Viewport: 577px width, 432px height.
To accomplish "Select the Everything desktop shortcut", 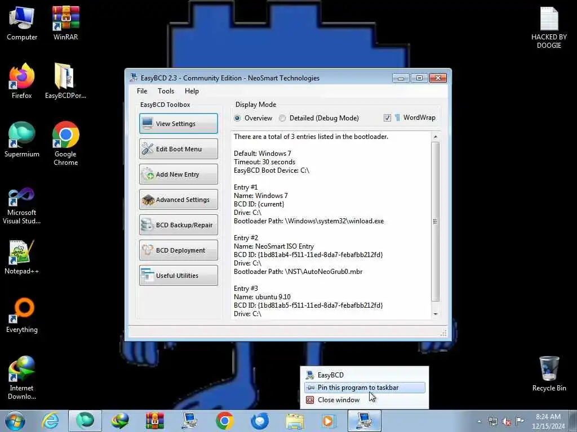I will point(22,315).
